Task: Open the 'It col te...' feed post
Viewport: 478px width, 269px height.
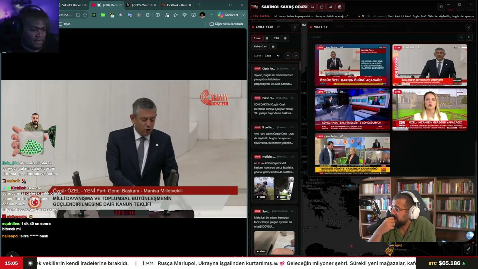Action: point(274,136)
